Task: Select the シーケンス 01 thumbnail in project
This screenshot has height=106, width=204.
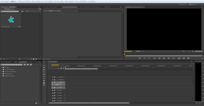Action: point(11,19)
